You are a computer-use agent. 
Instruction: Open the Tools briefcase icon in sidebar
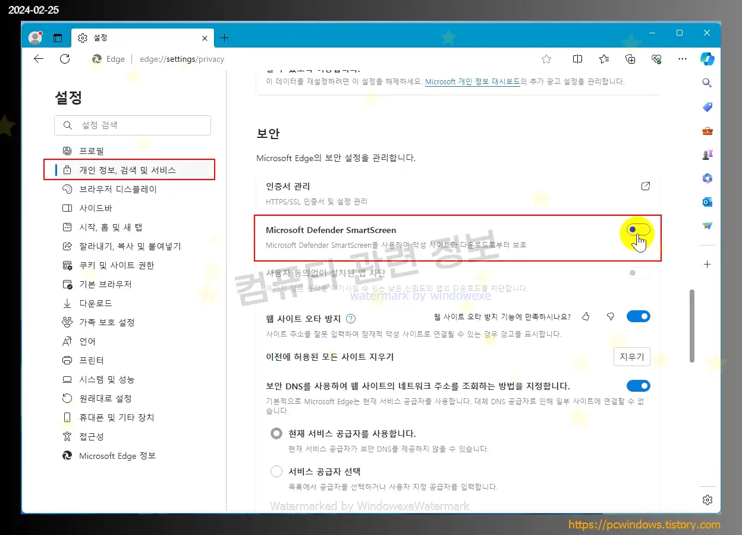(x=708, y=131)
